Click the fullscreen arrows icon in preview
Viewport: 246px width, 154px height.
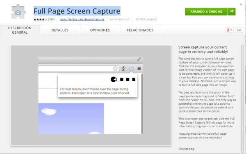pyautogui.click(x=139, y=60)
